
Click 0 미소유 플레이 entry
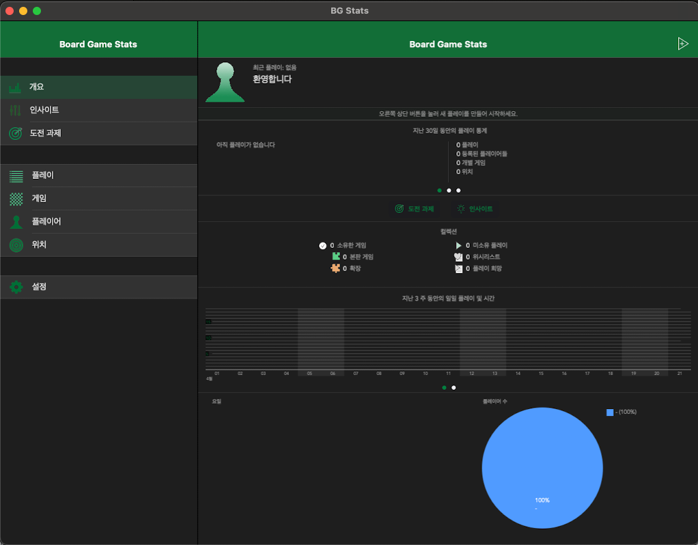[481, 245]
